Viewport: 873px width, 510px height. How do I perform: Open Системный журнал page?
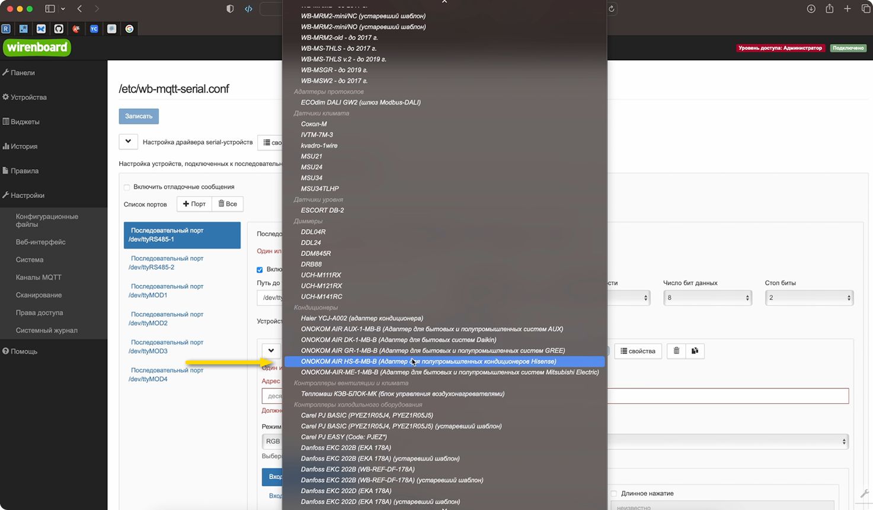47,330
